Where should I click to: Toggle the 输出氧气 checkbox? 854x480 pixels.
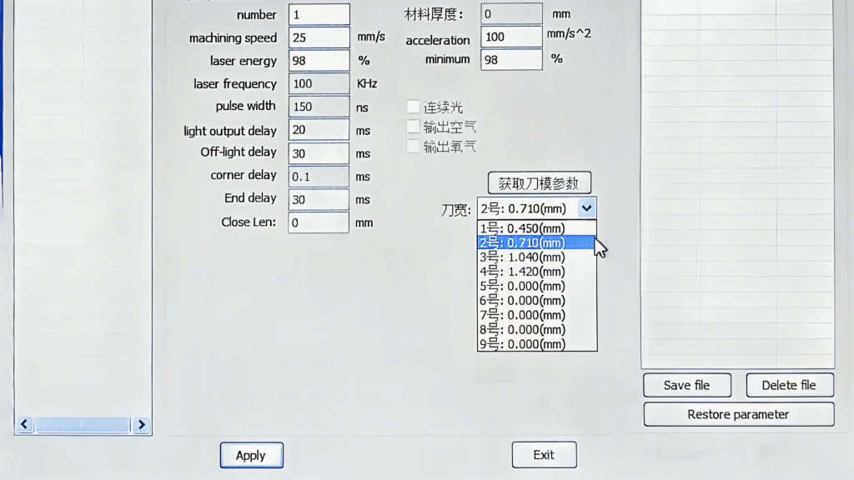pyautogui.click(x=414, y=146)
